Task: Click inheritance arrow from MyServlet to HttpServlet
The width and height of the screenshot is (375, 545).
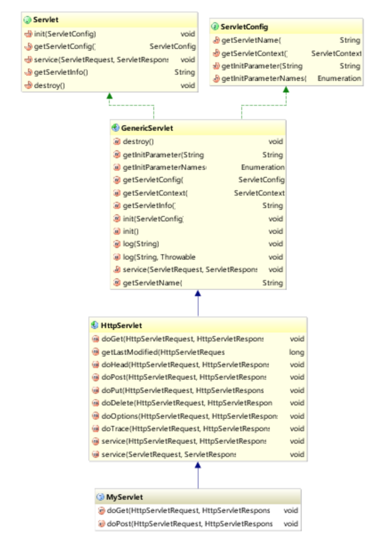Action: pos(198,475)
